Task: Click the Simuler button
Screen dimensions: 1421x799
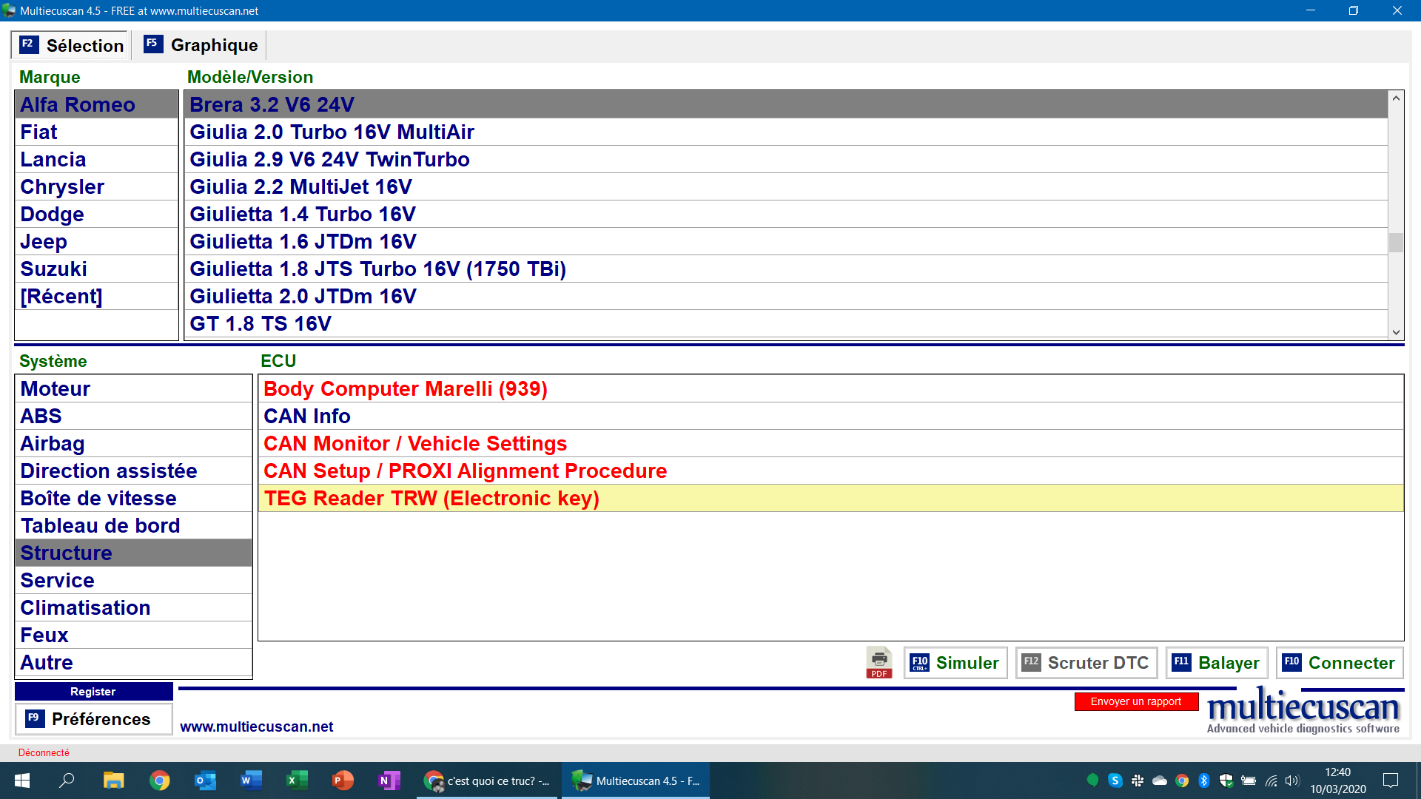Action: point(955,663)
